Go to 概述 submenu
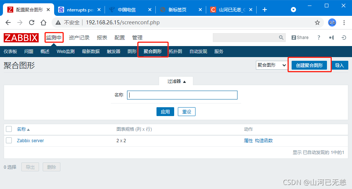This screenshot has width=352, height=189. (45, 52)
